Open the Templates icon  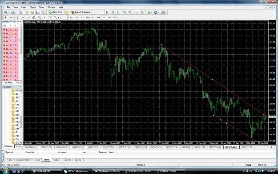point(163,12)
